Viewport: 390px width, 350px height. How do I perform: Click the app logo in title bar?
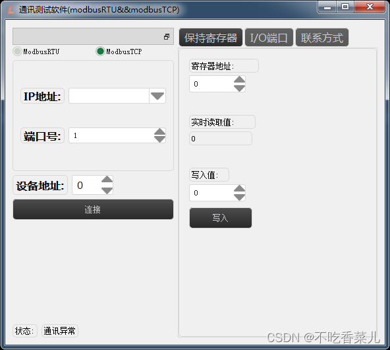click(11, 10)
